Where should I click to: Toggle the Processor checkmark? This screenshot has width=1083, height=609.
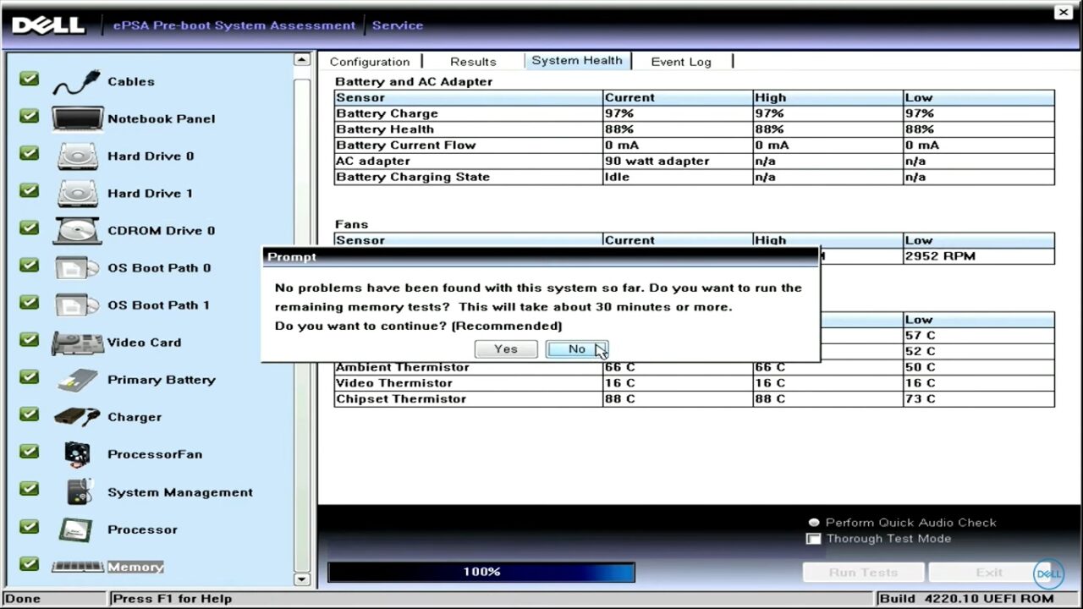click(30, 526)
